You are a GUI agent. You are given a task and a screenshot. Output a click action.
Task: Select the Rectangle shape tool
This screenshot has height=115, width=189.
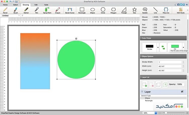pyautogui.click(x=82, y=10)
